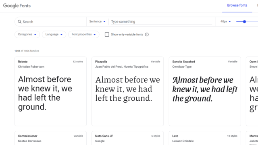Open the Sansita Swashed font card

pyautogui.click(x=205, y=91)
